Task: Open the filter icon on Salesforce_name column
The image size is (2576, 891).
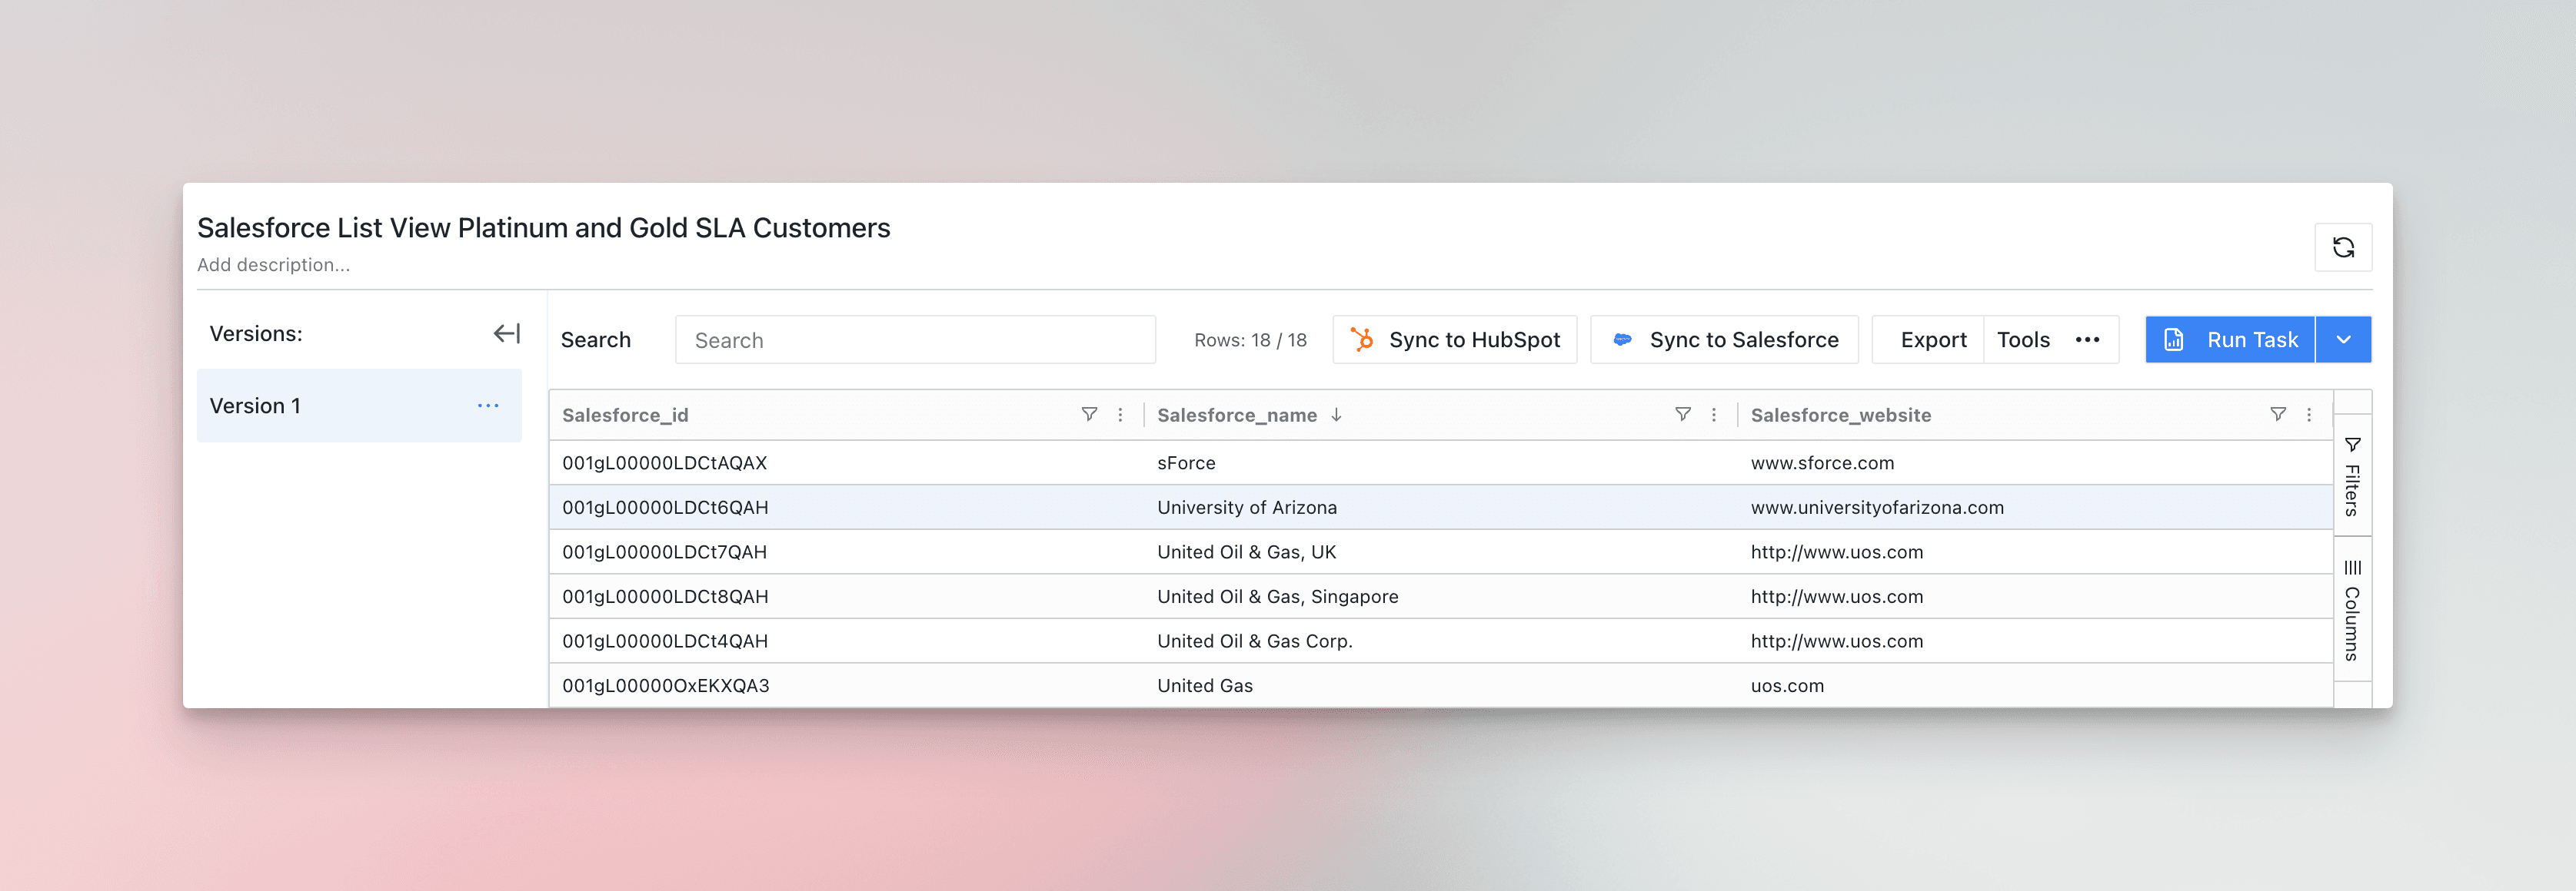Action: click(x=1684, y=415)
